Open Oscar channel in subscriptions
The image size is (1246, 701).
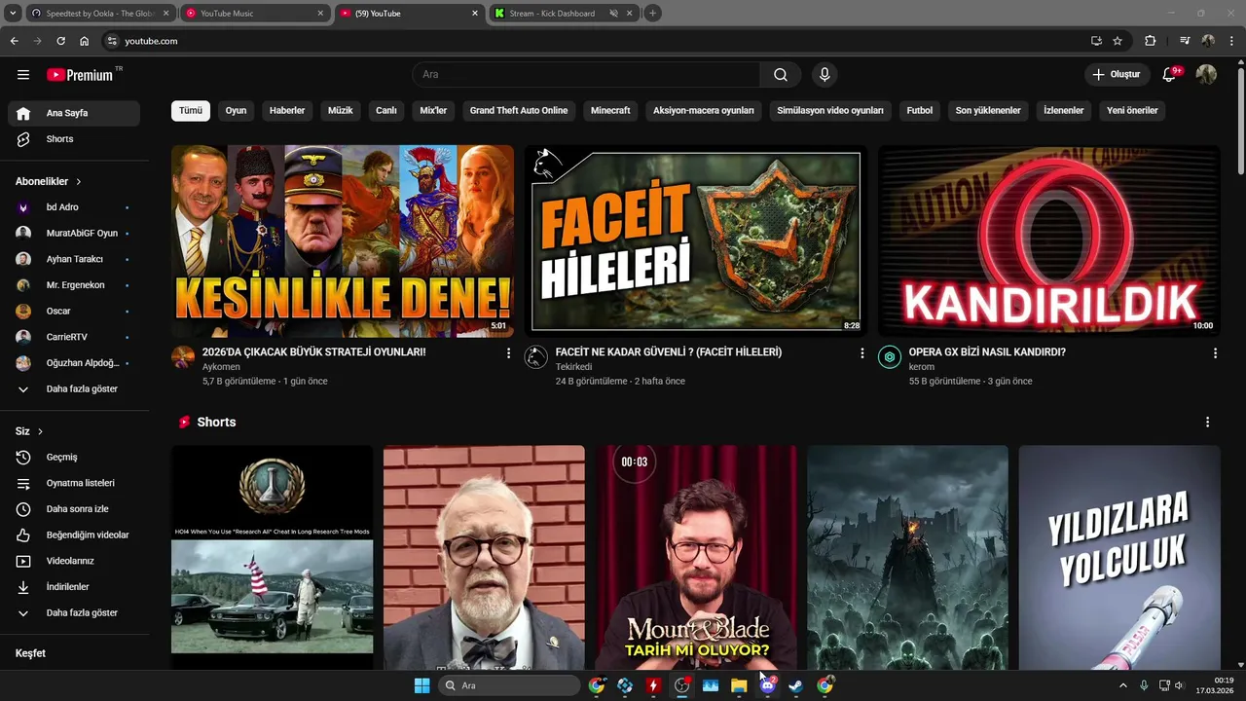click(x=74, y=311)
